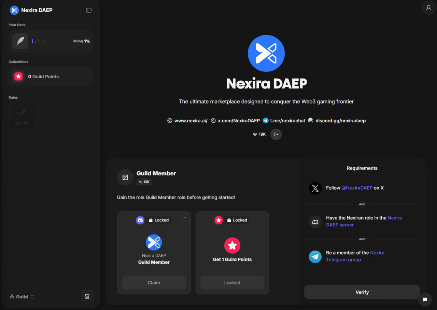The height and width of the screenshot is (310, 437).
Task: Open the Guild menu at the sidebar bottom
Action: (x=22, y=297)
